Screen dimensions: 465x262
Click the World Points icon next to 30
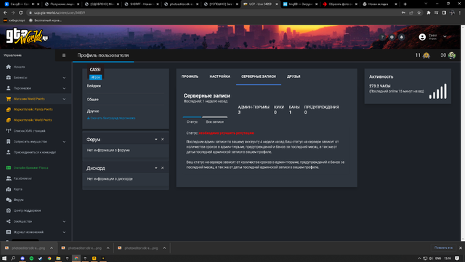[x=452, y=55]
